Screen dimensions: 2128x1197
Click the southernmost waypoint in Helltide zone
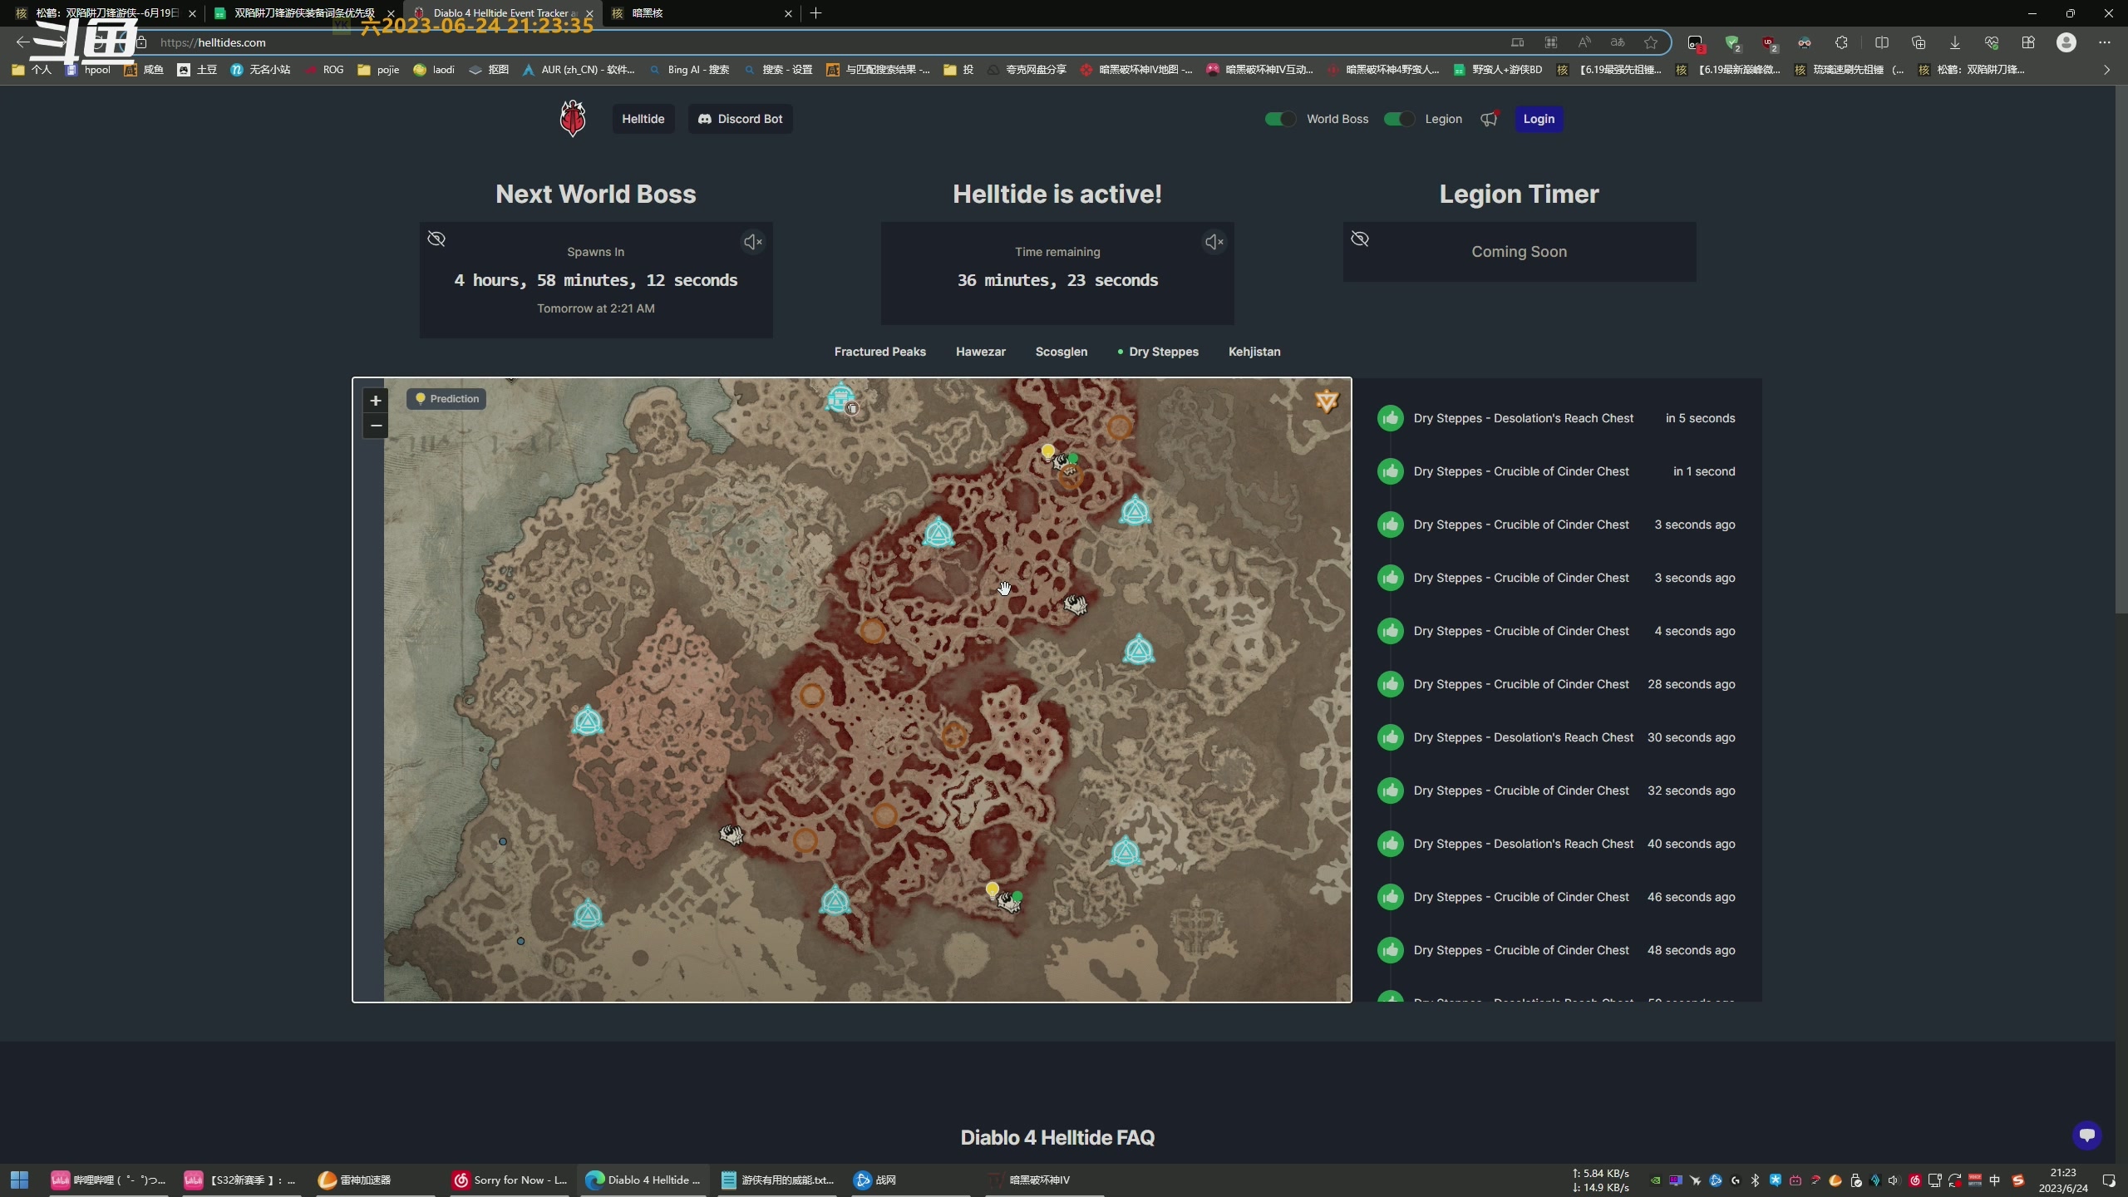(x=835, y=901)
